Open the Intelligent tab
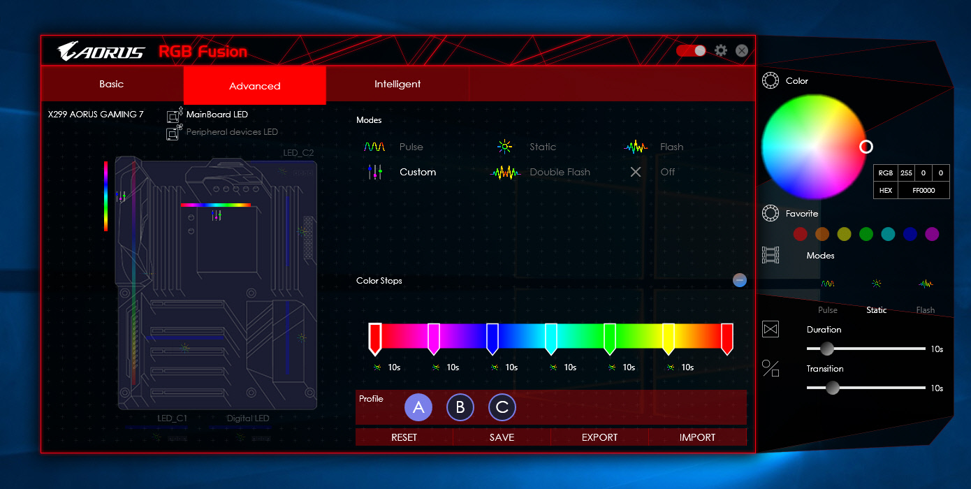This screenshot has height=489, width=971. [397, 85]
